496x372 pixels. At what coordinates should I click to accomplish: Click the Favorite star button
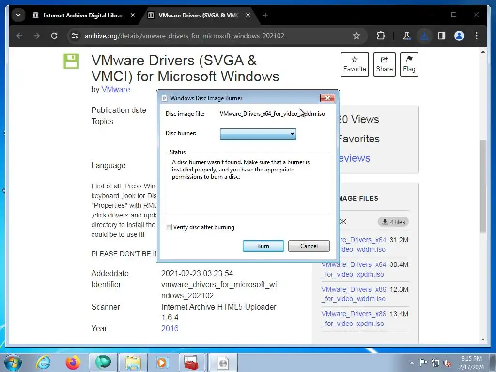point(355,64)
